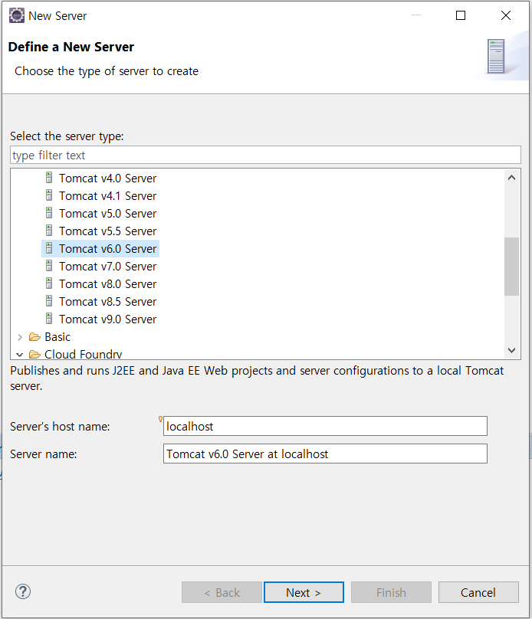Click host name content assist bulb
The image size is (532, 619).
click(x=160, y=419)
